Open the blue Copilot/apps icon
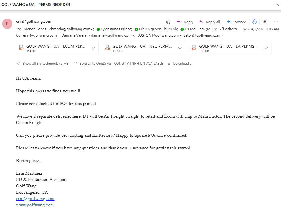 254,22
